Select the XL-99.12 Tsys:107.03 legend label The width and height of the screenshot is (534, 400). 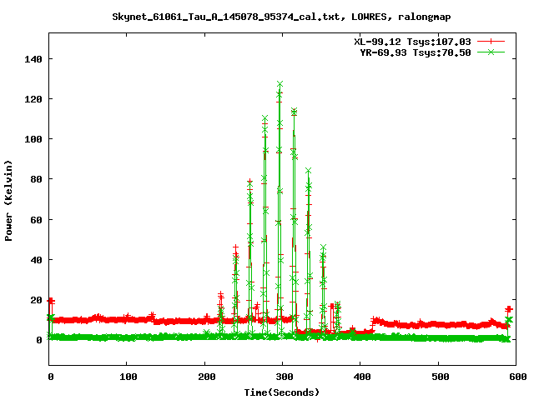pos(412,41)
